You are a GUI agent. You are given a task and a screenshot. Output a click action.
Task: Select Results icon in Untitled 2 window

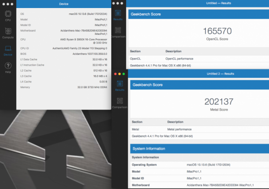click(120, 84)
